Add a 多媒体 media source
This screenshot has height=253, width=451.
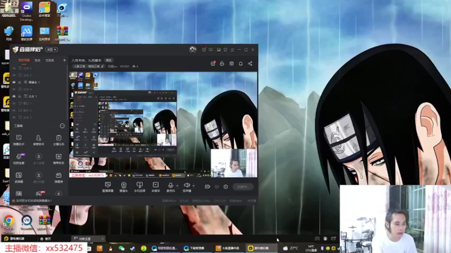coord(156,187)
